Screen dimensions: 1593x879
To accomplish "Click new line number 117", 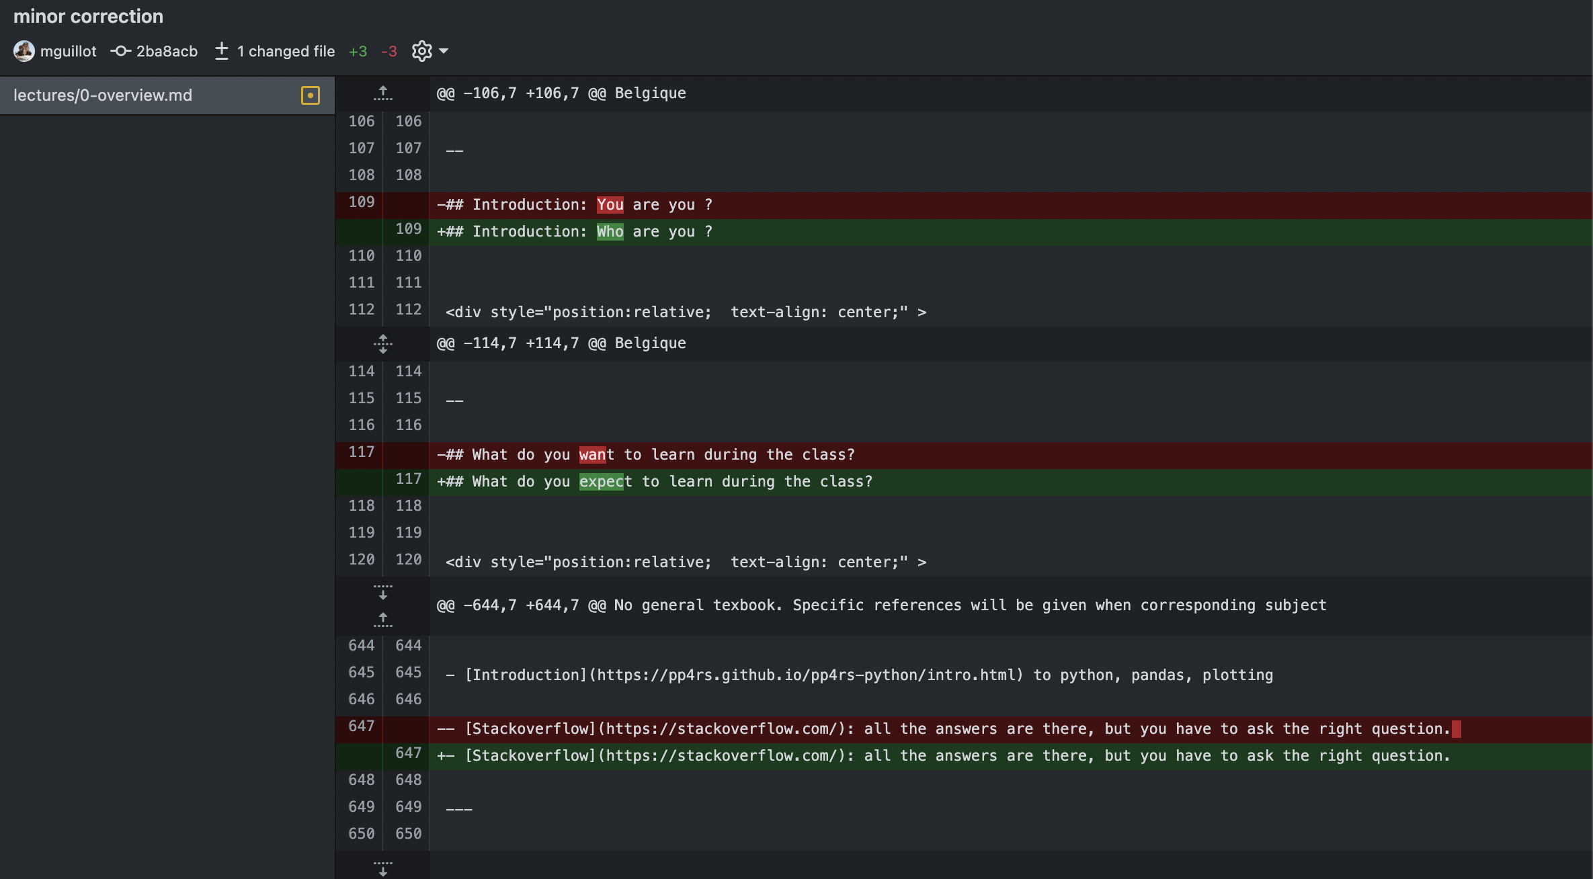I will pos(408,479).
